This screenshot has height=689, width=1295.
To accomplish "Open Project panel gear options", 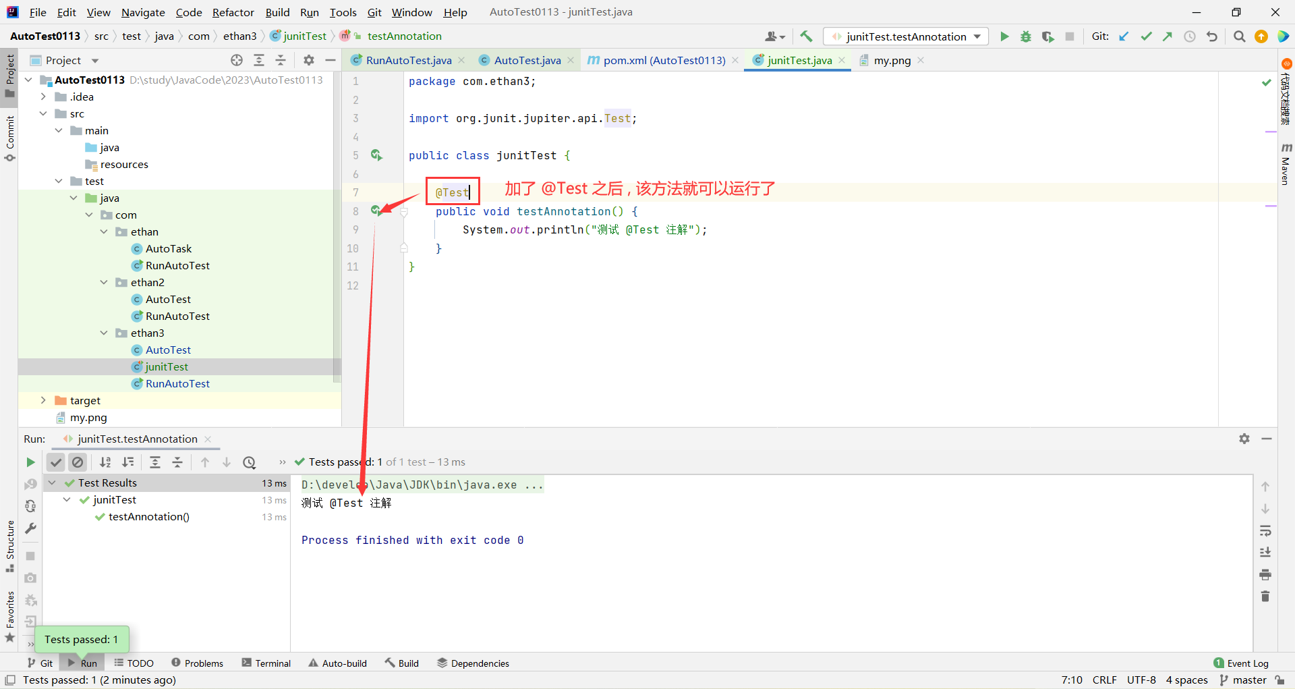I will 309,60.
